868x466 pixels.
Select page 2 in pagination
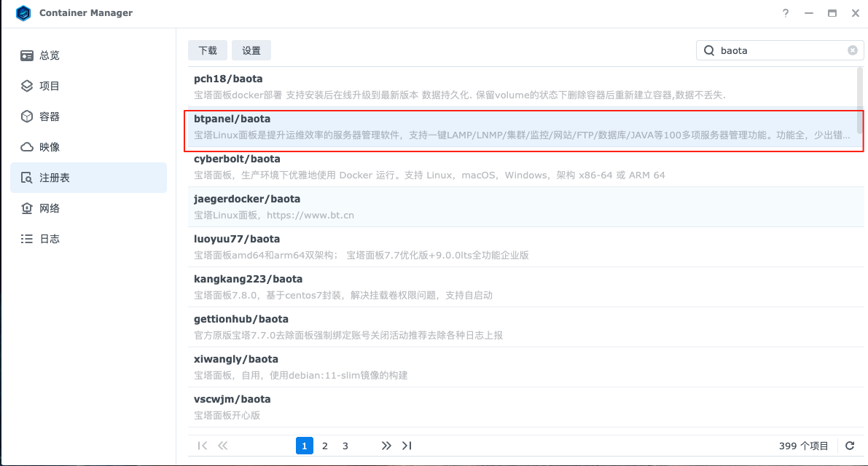[x=325, y=446]
